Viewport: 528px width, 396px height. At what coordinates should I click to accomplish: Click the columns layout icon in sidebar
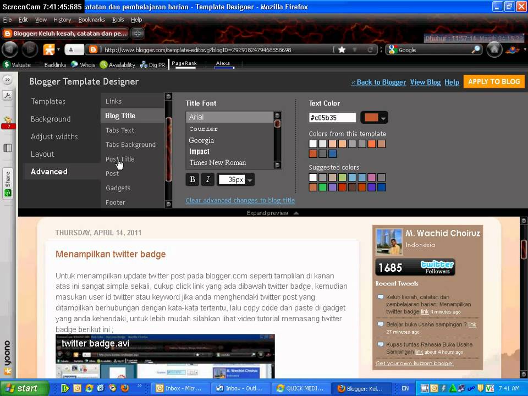(8, 148)
